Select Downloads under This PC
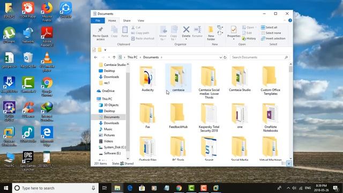 [111, 123]
